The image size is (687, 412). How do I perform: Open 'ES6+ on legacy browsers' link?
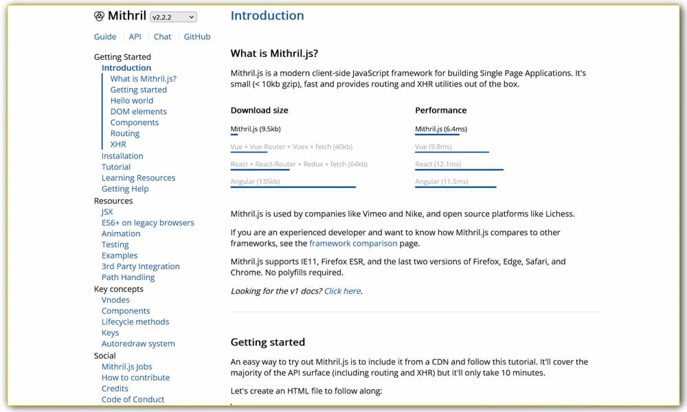[x=148, y=222]
